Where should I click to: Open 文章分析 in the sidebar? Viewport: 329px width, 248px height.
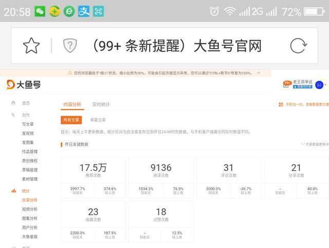[30, 200]
